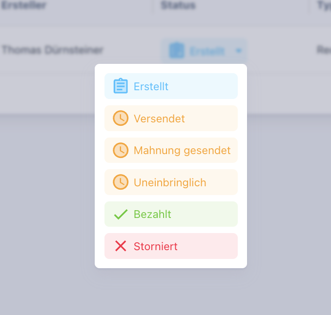Viewport: 331px width, 315px height.
Task: Click the clock icon beside Mahnung gesendet
Action: pyautogui.click(x=121, y=150)
